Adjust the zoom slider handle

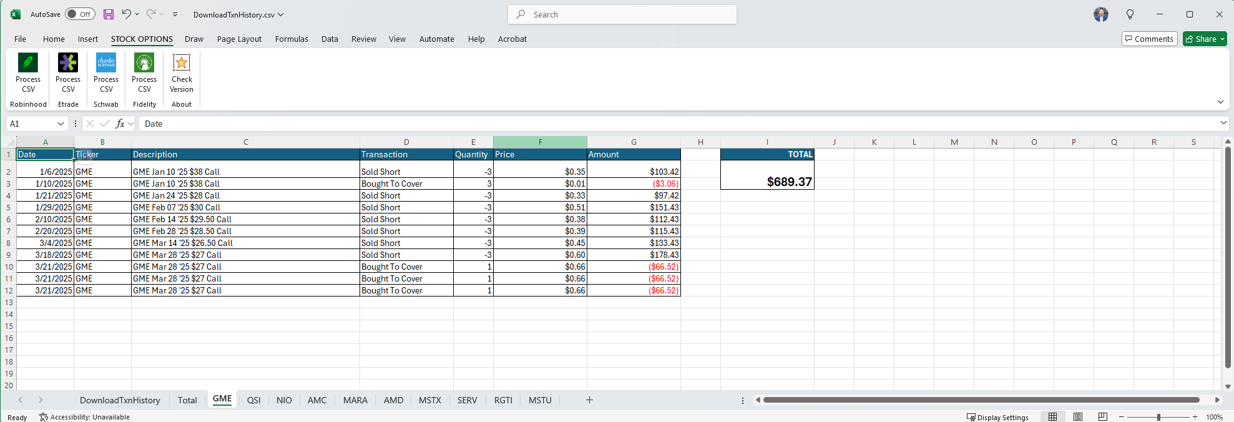point(1158,417)
